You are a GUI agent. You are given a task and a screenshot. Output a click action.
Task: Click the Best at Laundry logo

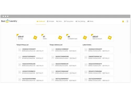9,21
